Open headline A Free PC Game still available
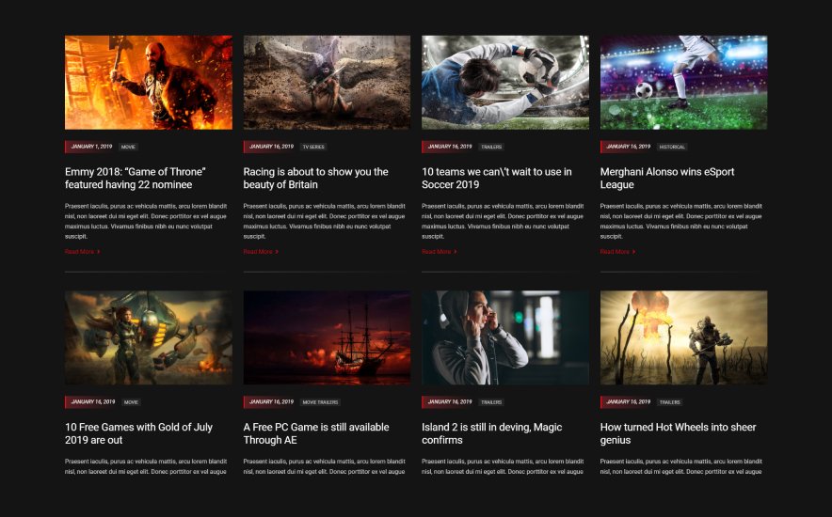 (316, 433)
